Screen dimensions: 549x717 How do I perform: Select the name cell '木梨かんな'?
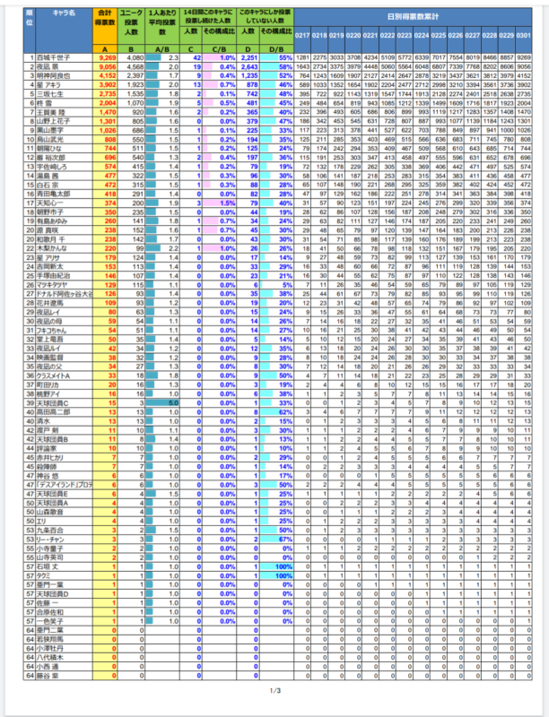(x=64, y=248)
